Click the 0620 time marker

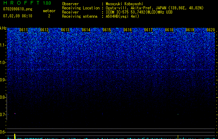(x=211, y=30)
